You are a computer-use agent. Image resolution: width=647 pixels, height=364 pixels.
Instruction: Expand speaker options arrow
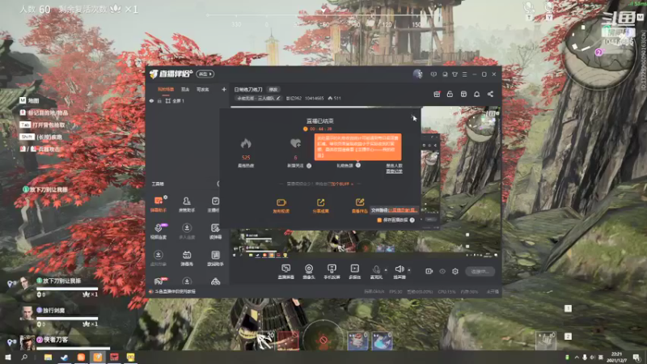point(409,270)
